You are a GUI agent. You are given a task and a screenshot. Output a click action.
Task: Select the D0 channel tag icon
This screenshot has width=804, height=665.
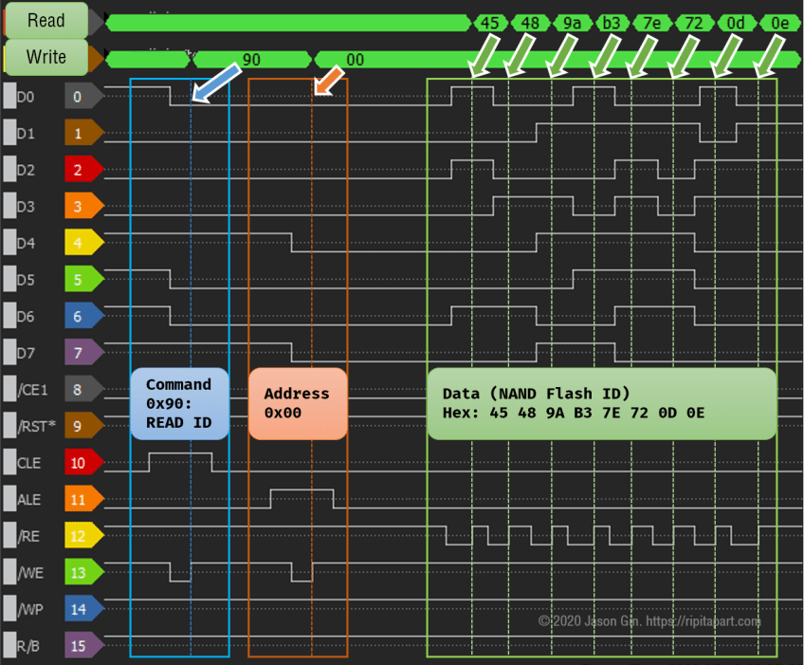tap(79, 96)
